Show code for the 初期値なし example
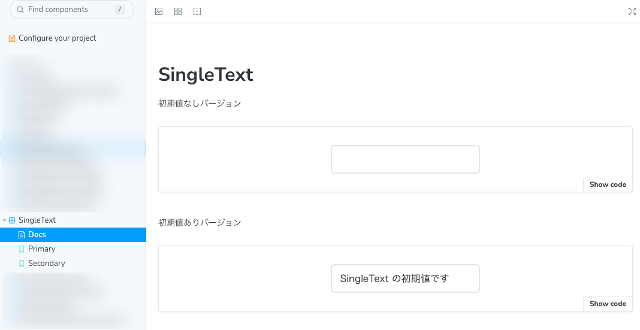The height and width of the screenshot is (330, 640). click(x=608, y=184)
